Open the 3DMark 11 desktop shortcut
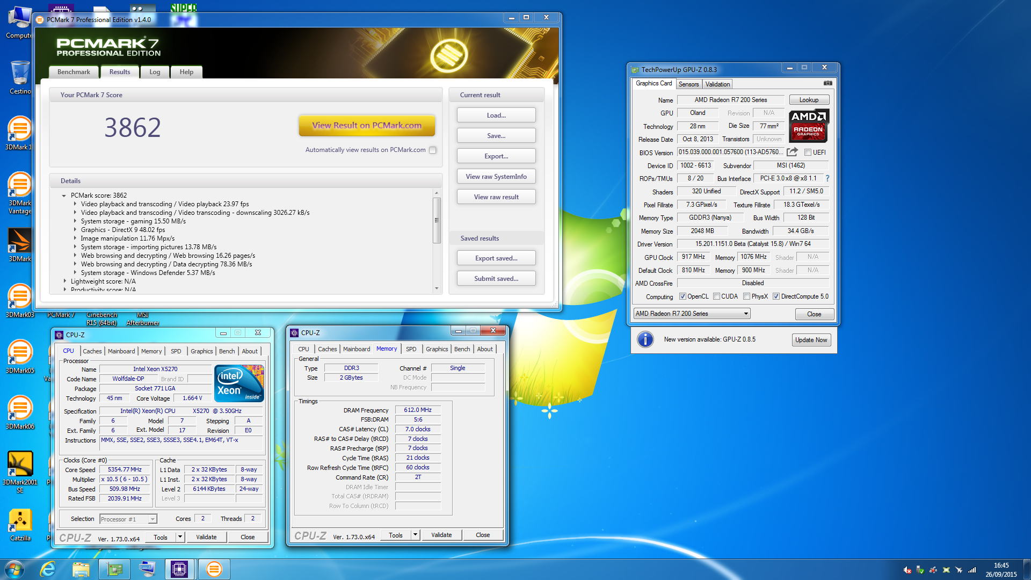The height and width of the screenshot is (580, 1031). [x=20, y=133]
